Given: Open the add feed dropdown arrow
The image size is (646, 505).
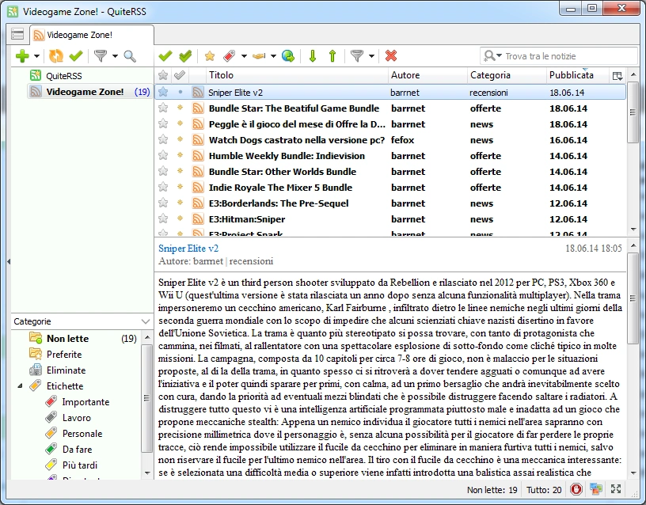Looking at the screenshot, I should coord(36,56).
